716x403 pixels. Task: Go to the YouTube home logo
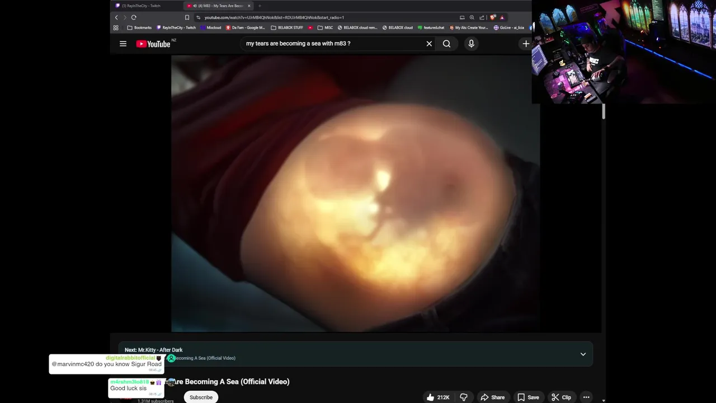point(153,44)
